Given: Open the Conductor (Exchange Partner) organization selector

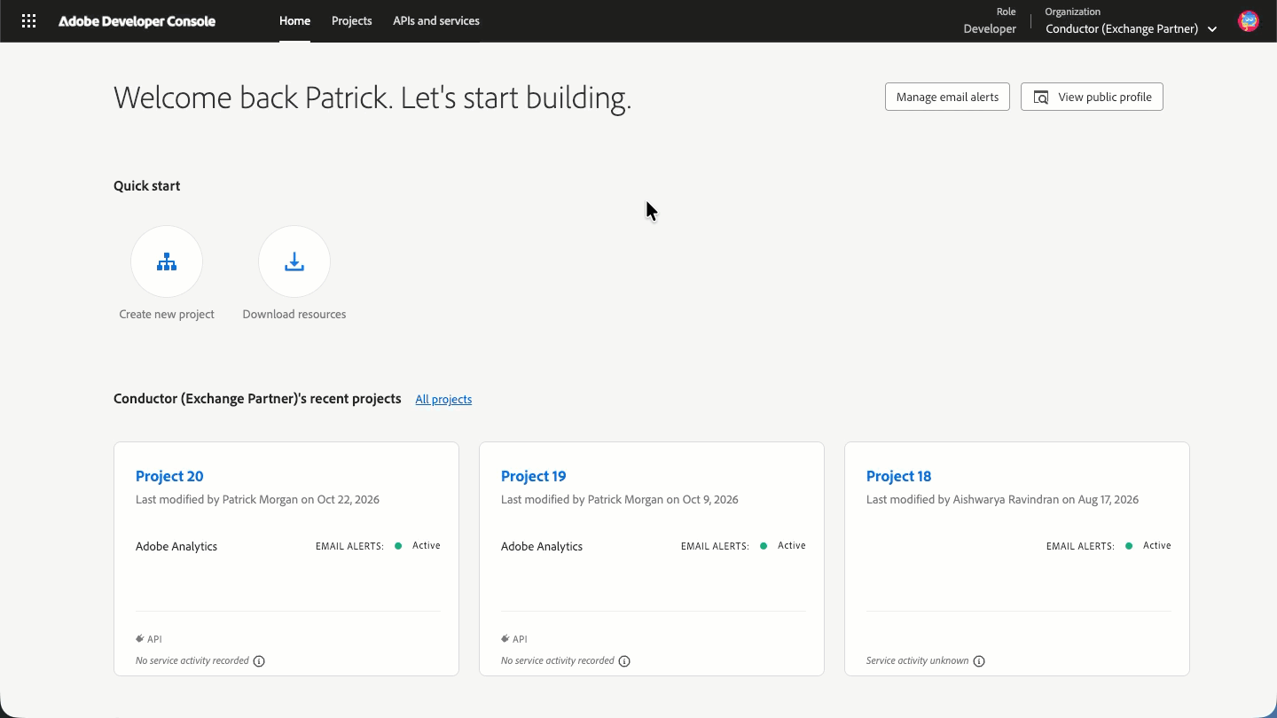Looking at the screenshot, I should pyautogui.click(x=1132, y=29).
